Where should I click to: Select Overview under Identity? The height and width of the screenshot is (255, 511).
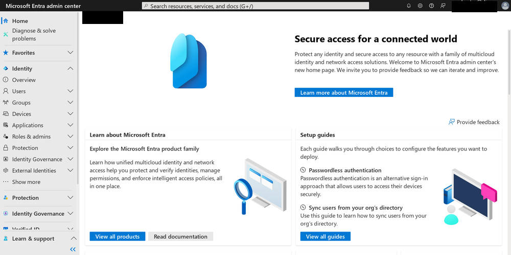(24, 80)
